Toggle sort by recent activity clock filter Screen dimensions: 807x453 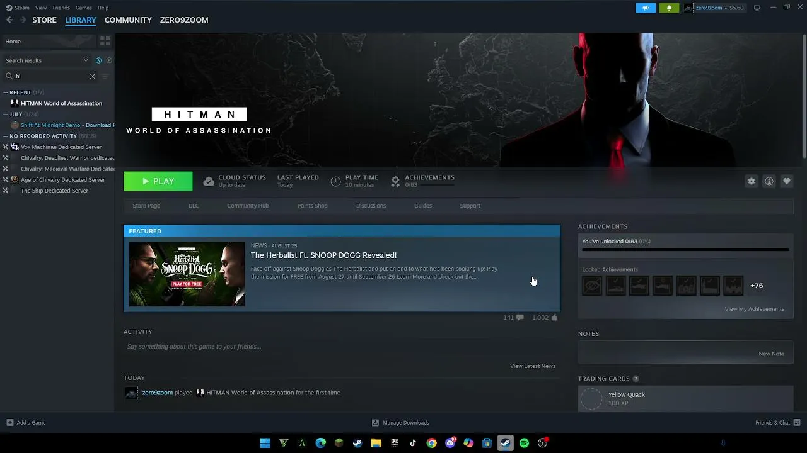click(98, 60)
